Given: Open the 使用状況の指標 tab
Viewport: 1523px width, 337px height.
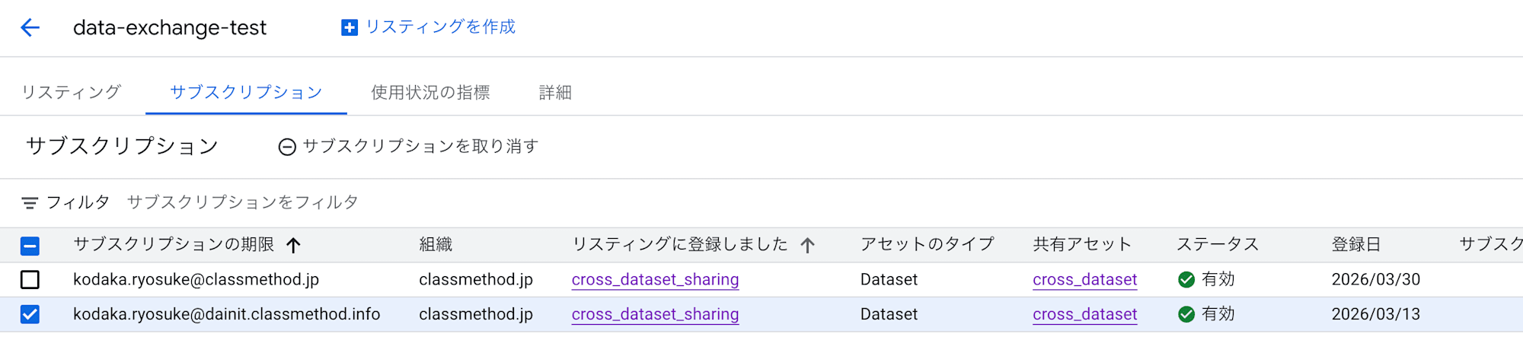Looking at the screenshot, I should tap(430, 93).
